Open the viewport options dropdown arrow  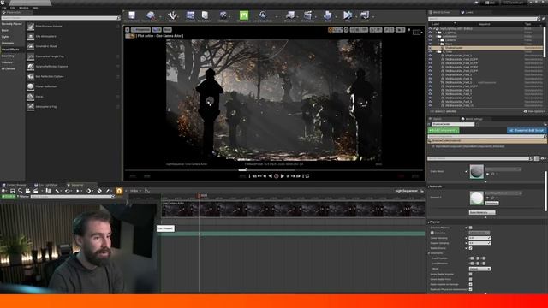coord(128,30)
